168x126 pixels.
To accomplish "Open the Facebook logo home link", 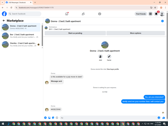I will click(4, 14).
